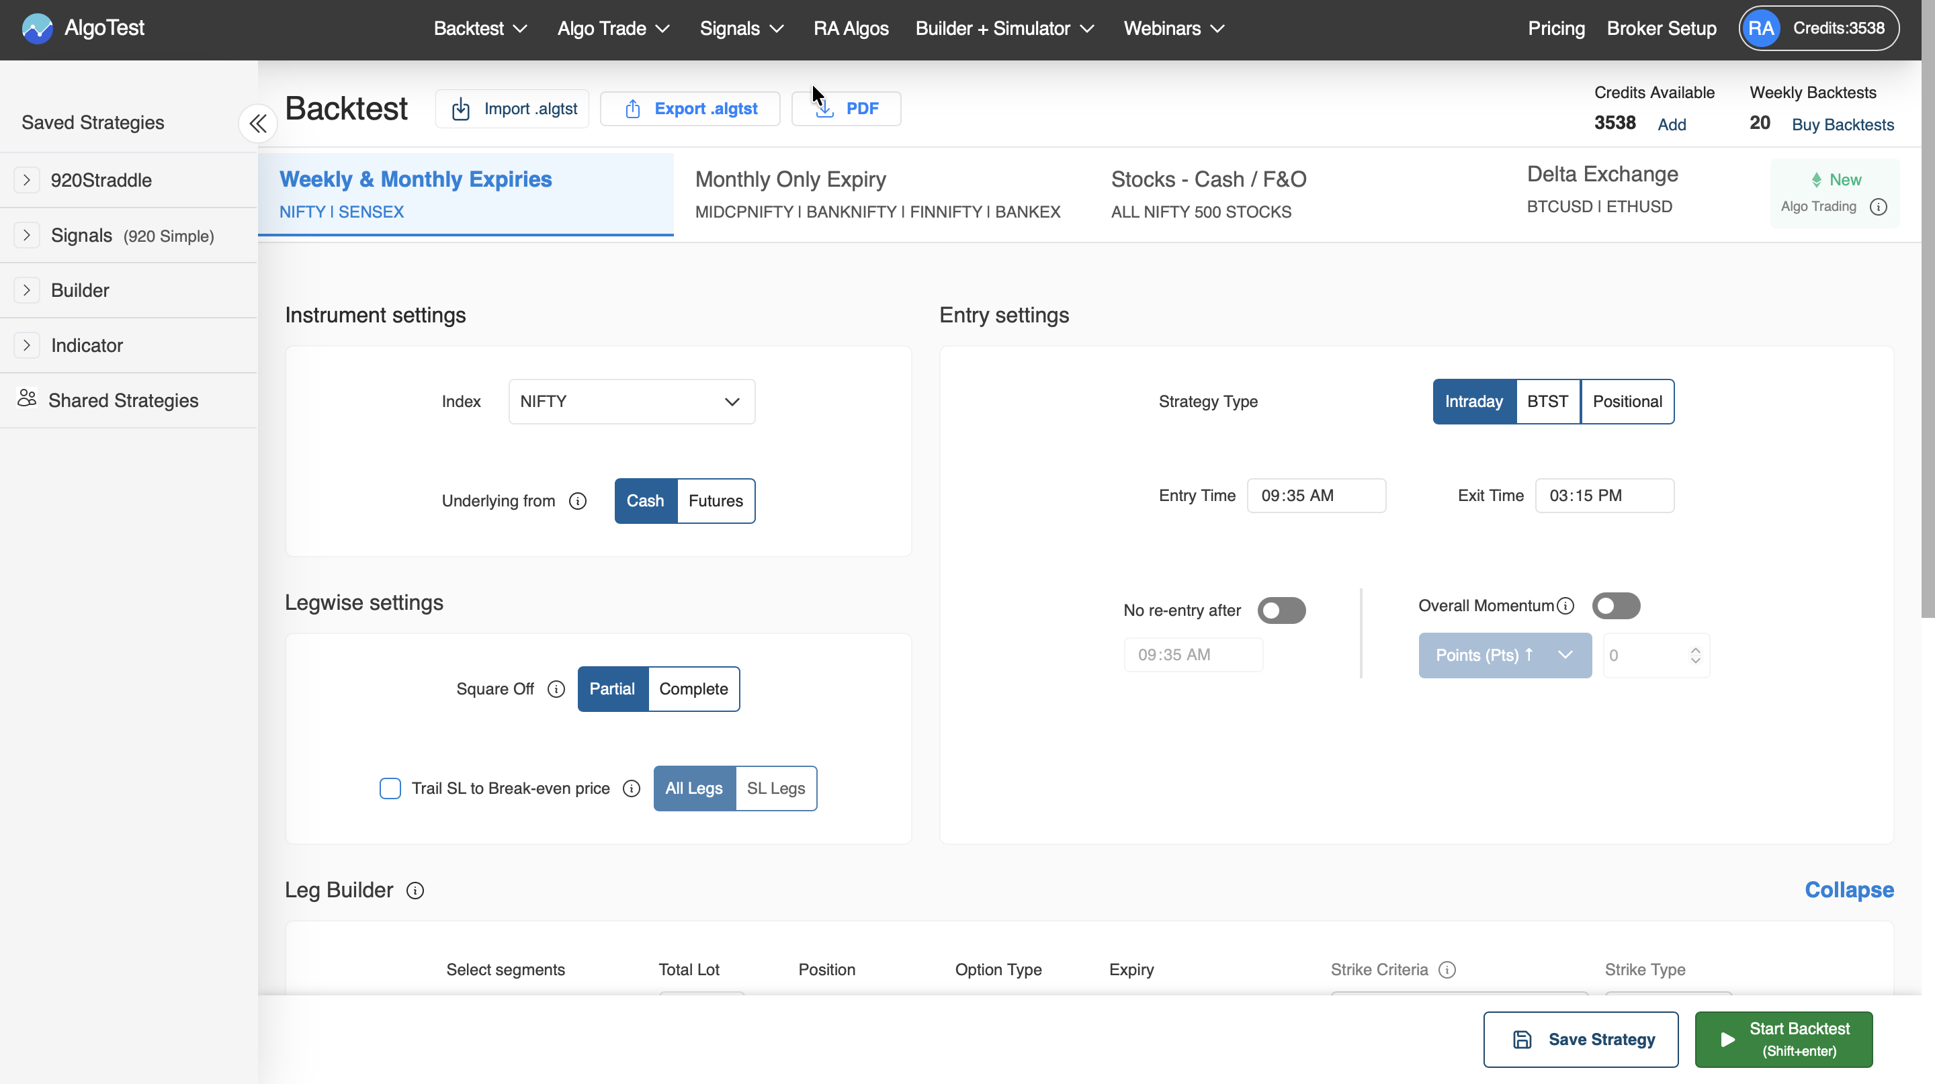Click the AlgoTest logo icon
Image resolution: width=1935 pixels, height=1084 pixels.
coord(37,28)
